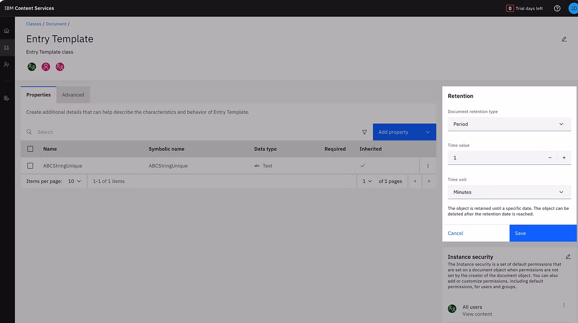The height and width of the screenshot is (323, 578).
Task: Open the settings icon in left sidebar
Action: coord(7,98)
